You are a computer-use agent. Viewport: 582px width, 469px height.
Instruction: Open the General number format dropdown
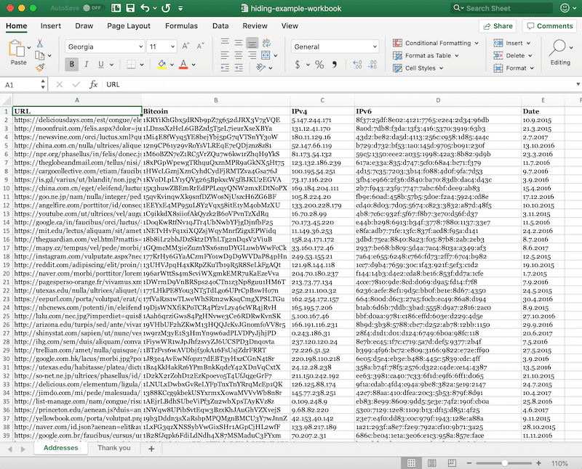375,46
